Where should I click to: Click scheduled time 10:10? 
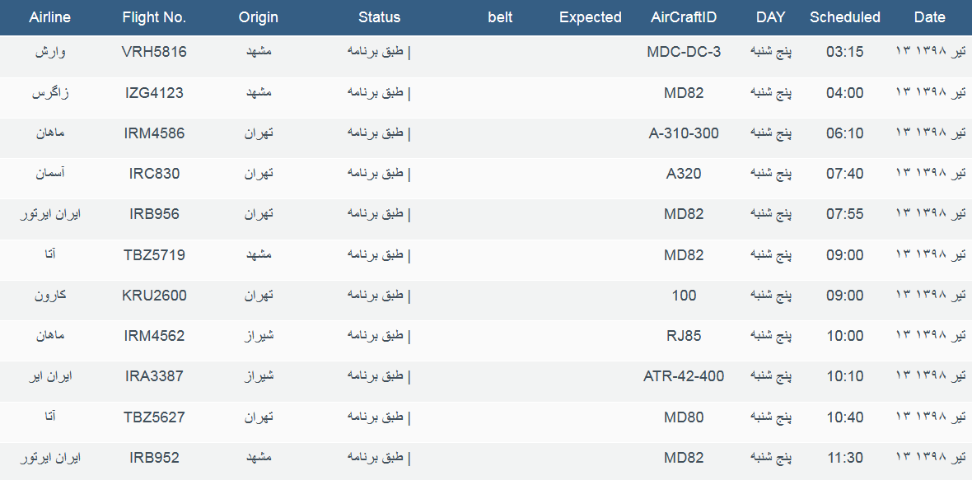click(x=845, y=376)
